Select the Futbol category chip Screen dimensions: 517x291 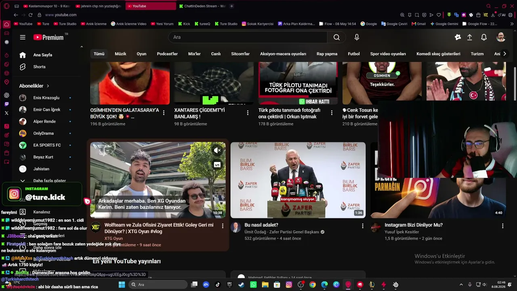coord(354,54)
